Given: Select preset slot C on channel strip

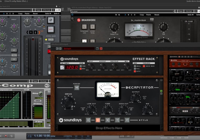Looking at the screenshot, I should pyautogui.click(x=10, y=14).
